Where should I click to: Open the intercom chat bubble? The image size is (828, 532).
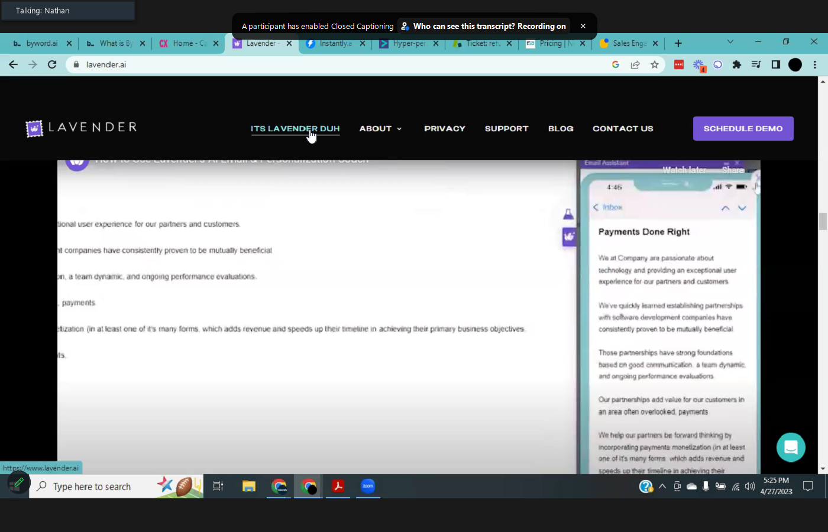[x=791, y=447]
